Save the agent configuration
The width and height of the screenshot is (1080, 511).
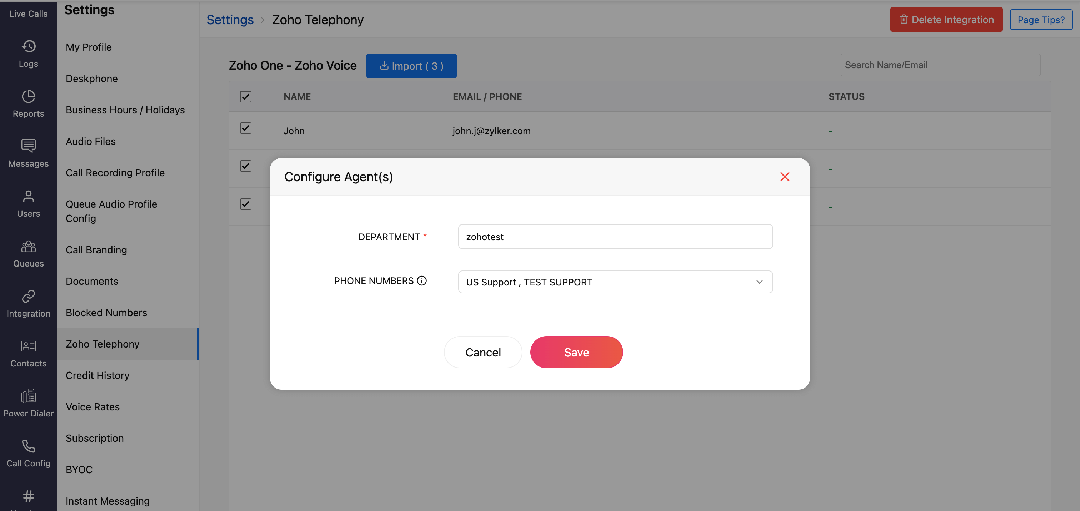coord(576,352)
